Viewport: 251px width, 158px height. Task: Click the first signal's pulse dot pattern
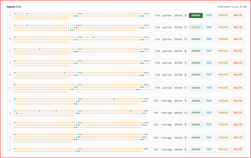[x=82, y=16]
